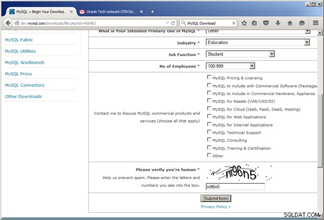
Task: Click the Submit form button
Action: pyautogui.click(x=215, y=198)
